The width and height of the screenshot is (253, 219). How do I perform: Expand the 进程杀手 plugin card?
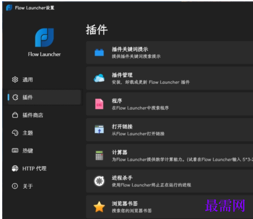coord(170,181)
